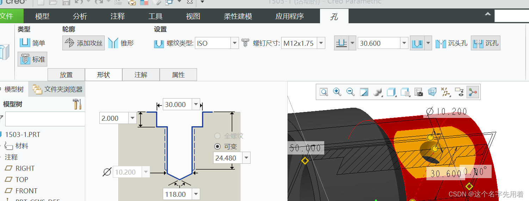Open the 属性 properties tab
The image size is (529, 201).
tap(178, 75)
